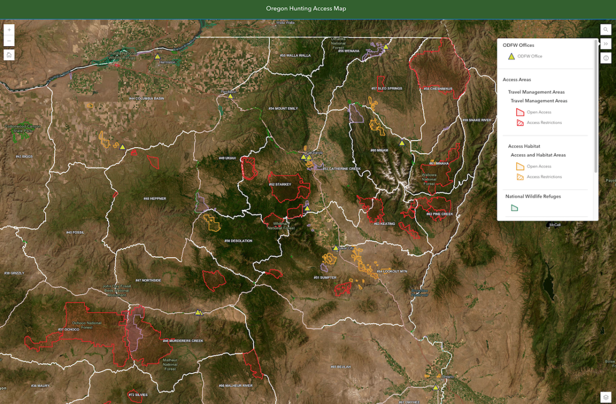Click the Oregon Hunting Access Map title
This screenshot has height=404, width=616.
pos(306,9)
